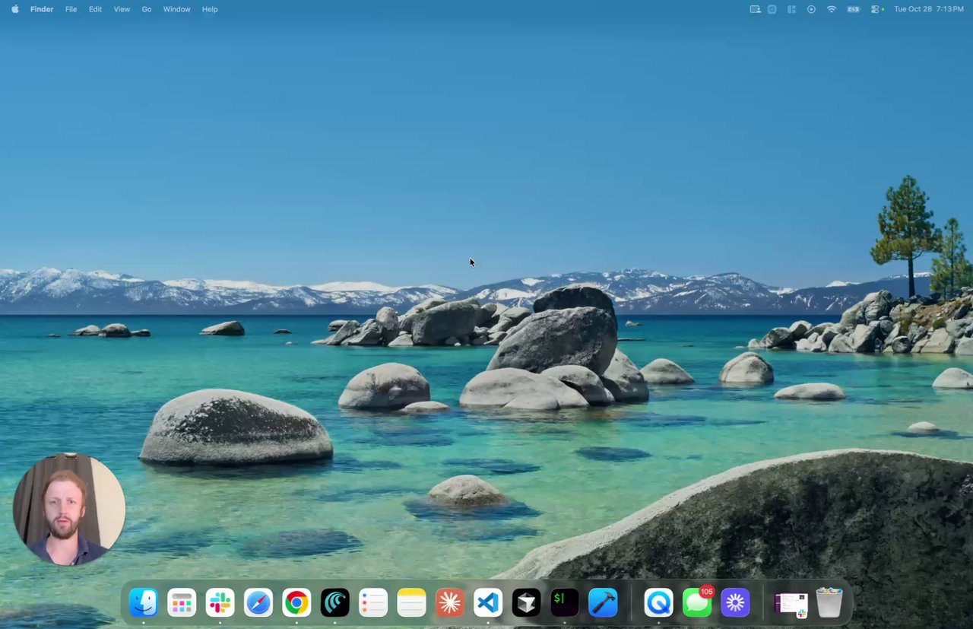Click the circular webcam bubble overlay
The height and width of the screenshot is (629, 973).
pos(68,509)
